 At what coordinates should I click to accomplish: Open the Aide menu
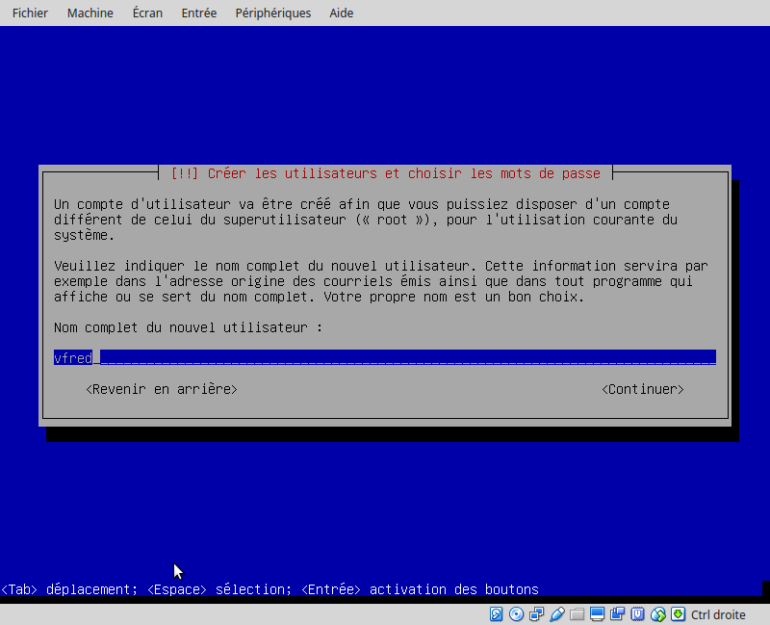coord(342,13)
